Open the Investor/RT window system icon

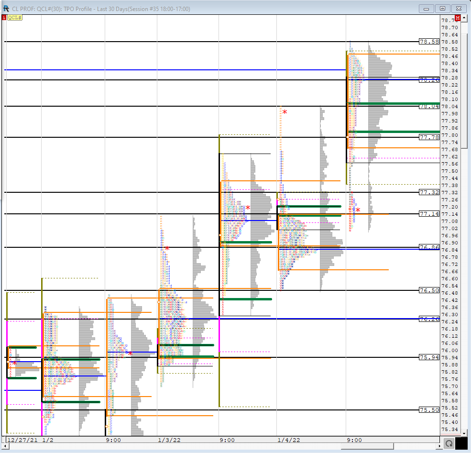(x=6, y=9)
